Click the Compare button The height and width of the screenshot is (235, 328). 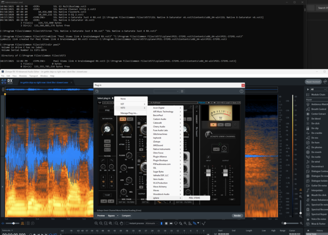point(126,215)
